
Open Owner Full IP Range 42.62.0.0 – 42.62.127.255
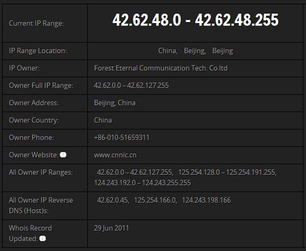click(131, 86)
